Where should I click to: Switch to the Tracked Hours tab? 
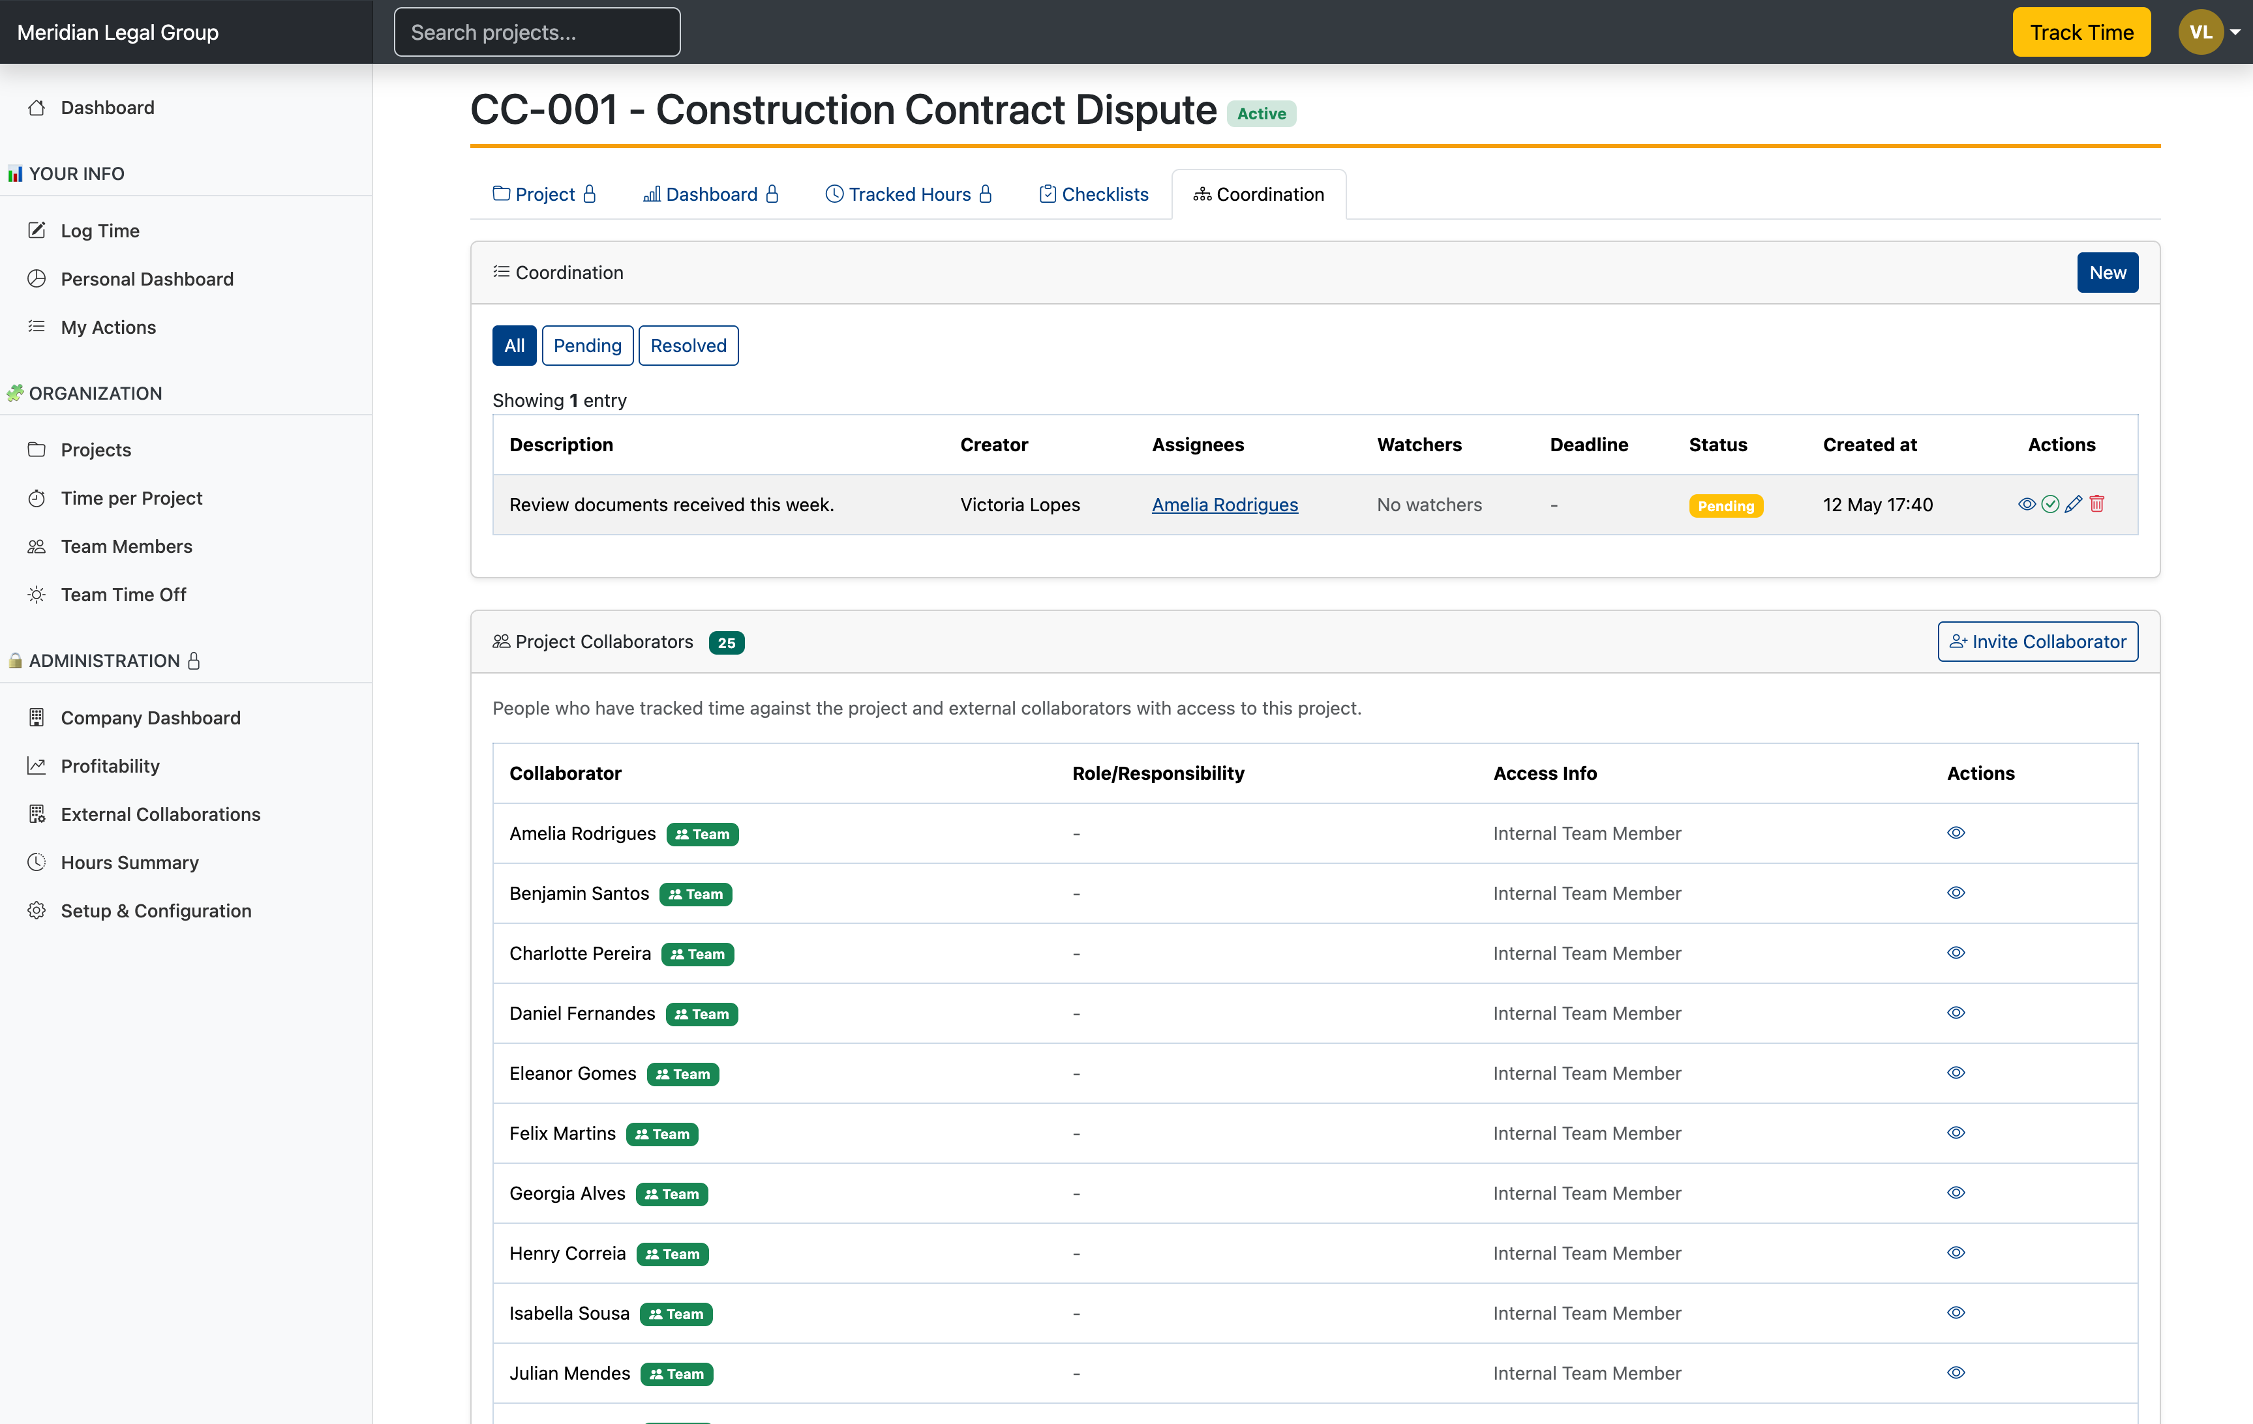pyautogui.click(x=909, y=194)
